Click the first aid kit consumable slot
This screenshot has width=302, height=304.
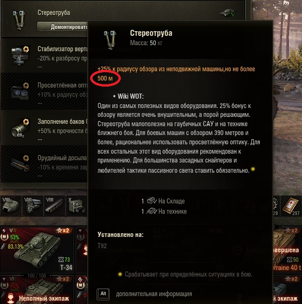pyautogui.click(x=291, y=206)
